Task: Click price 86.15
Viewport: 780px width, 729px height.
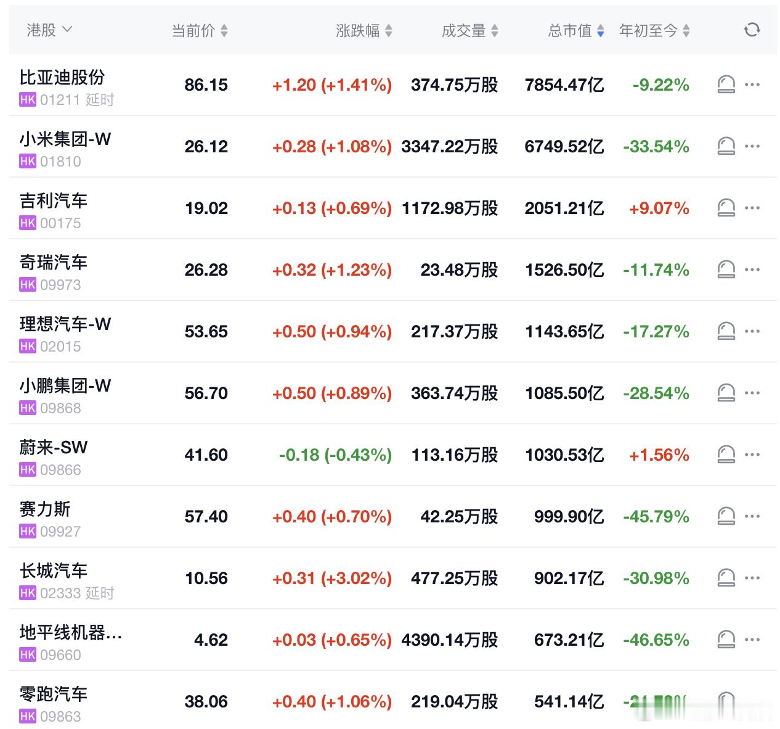Action: (206, 84)
